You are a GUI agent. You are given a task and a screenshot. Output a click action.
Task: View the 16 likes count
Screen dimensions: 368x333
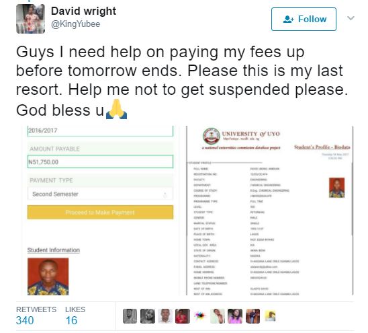71,320
